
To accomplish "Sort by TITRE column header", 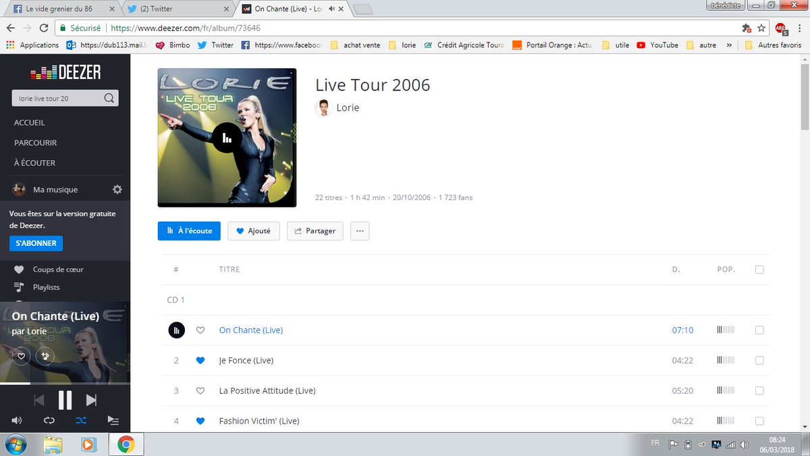I will [230, 270].
